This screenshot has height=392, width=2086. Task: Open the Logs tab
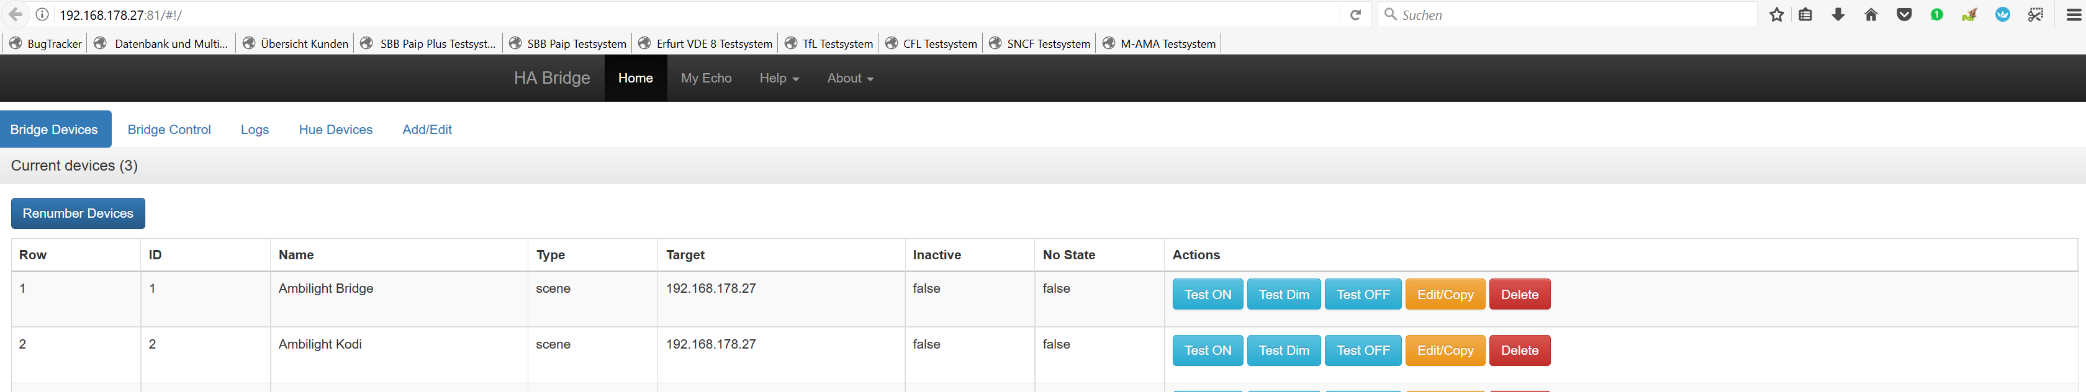(x=255, y=129)
